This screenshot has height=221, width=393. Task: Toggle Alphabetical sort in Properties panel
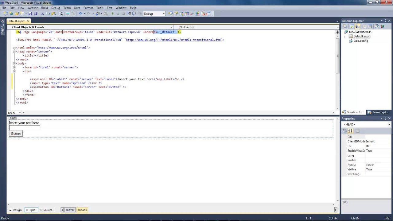tap(350, 131)
